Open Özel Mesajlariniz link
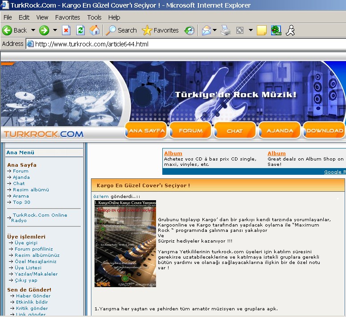346x317 pixels. [36, 261]
